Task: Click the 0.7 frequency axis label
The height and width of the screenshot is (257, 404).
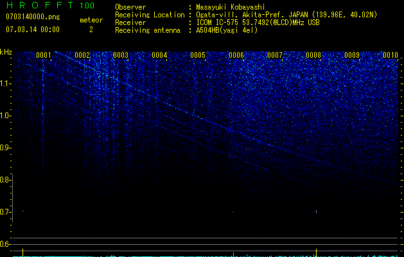Action: pyautogui.click(x=5, y=212)
